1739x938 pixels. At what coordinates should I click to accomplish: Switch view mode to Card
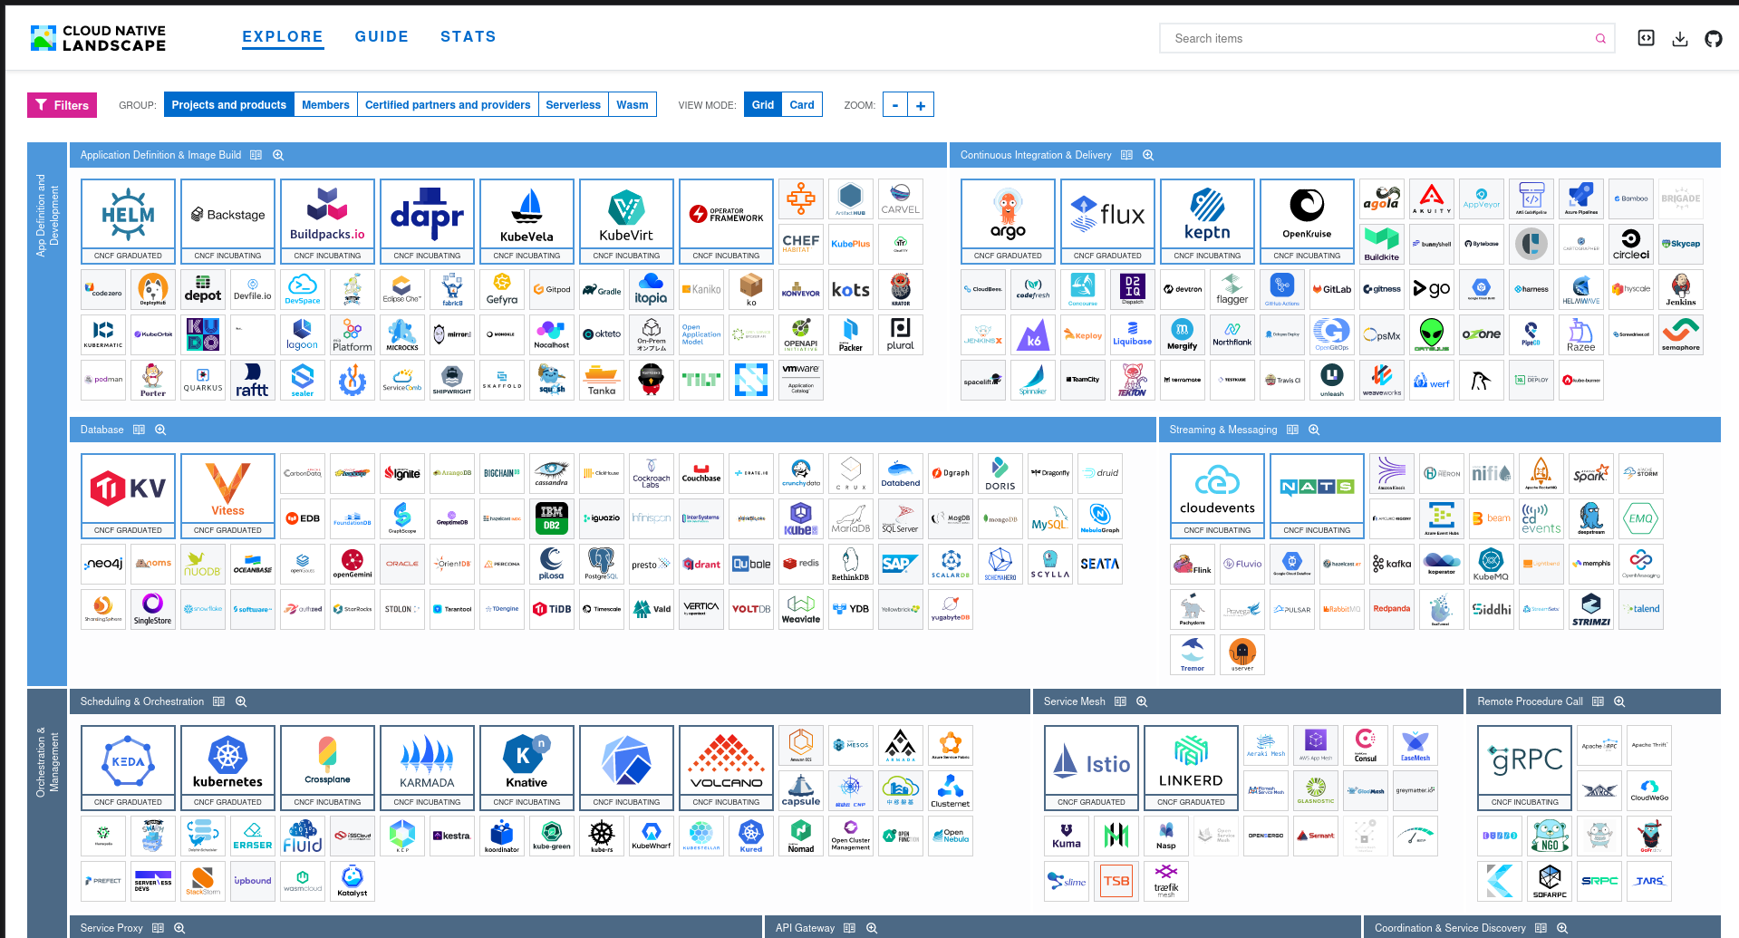pos(802,105)
